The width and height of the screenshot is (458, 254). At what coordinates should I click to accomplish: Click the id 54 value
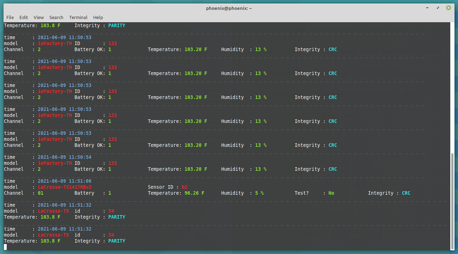point(111,211)
